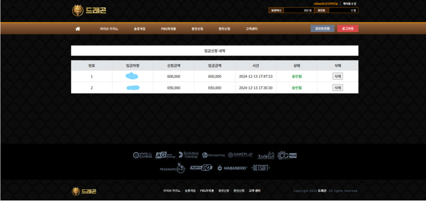
Task: Open the 라이브 카지노 menu item
Action: coord(109,29)
